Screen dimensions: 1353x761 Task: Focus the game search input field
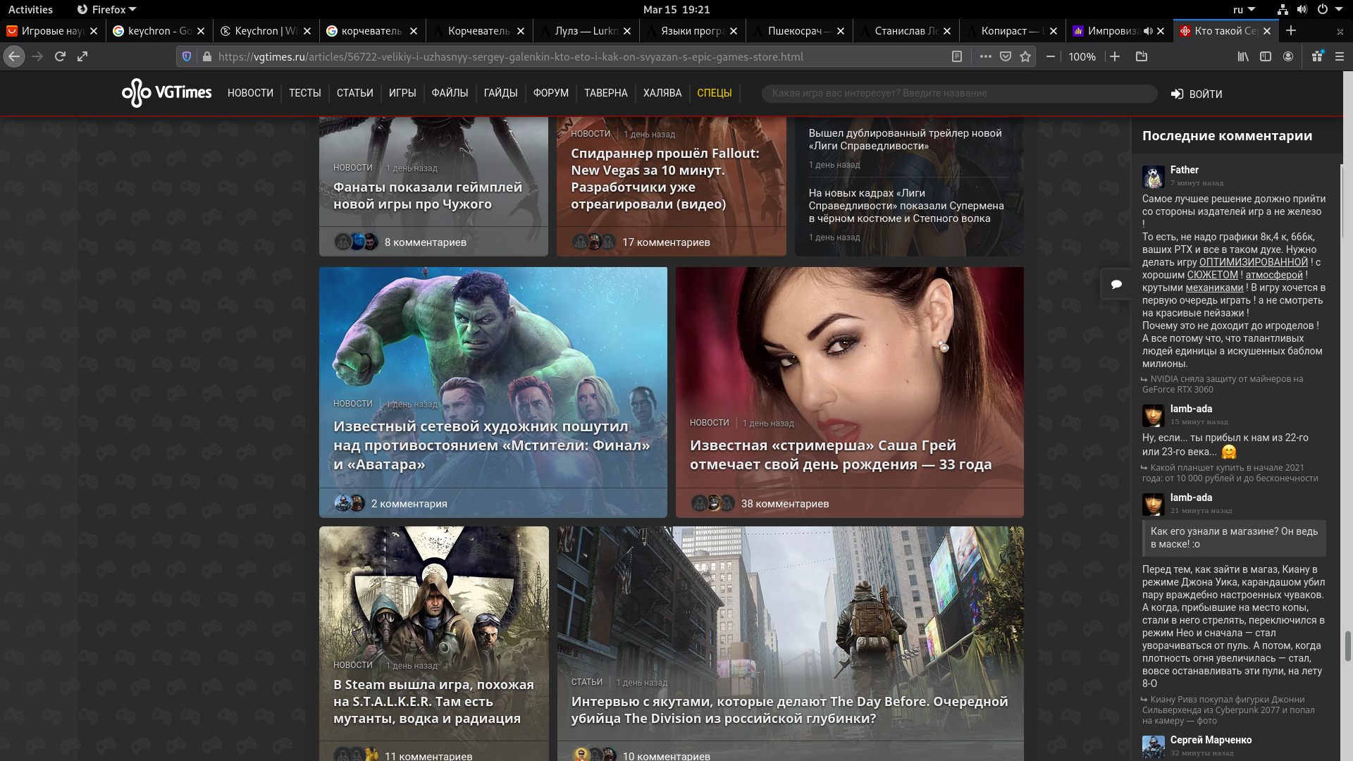pyautogui.click(x=959, y=93)
